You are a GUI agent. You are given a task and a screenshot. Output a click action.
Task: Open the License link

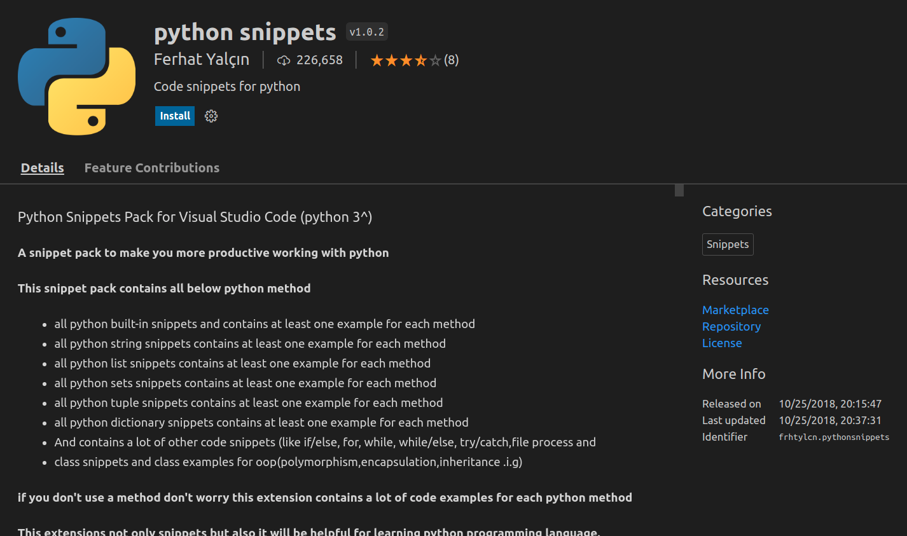point(722,343)
